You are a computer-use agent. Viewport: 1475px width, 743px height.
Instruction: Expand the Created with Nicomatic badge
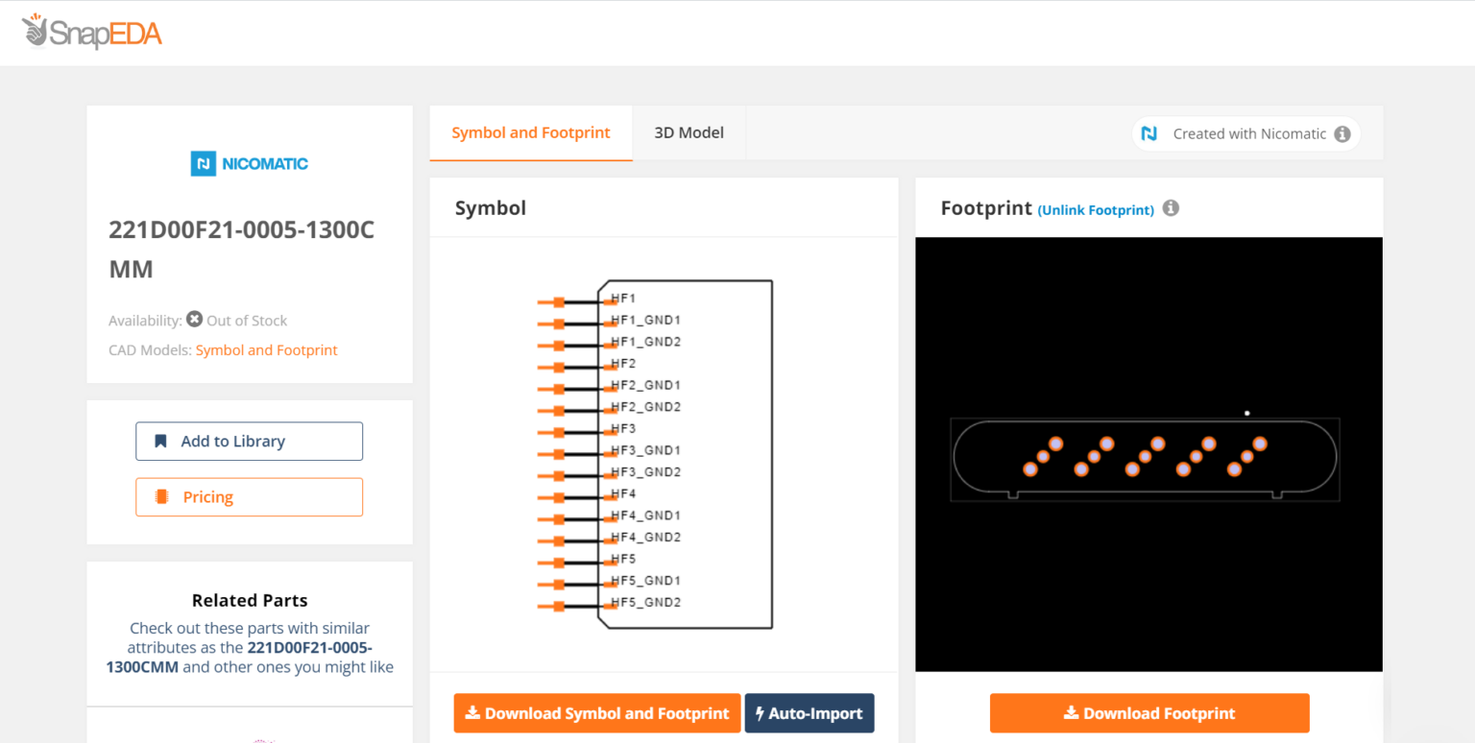(1245, 133)
